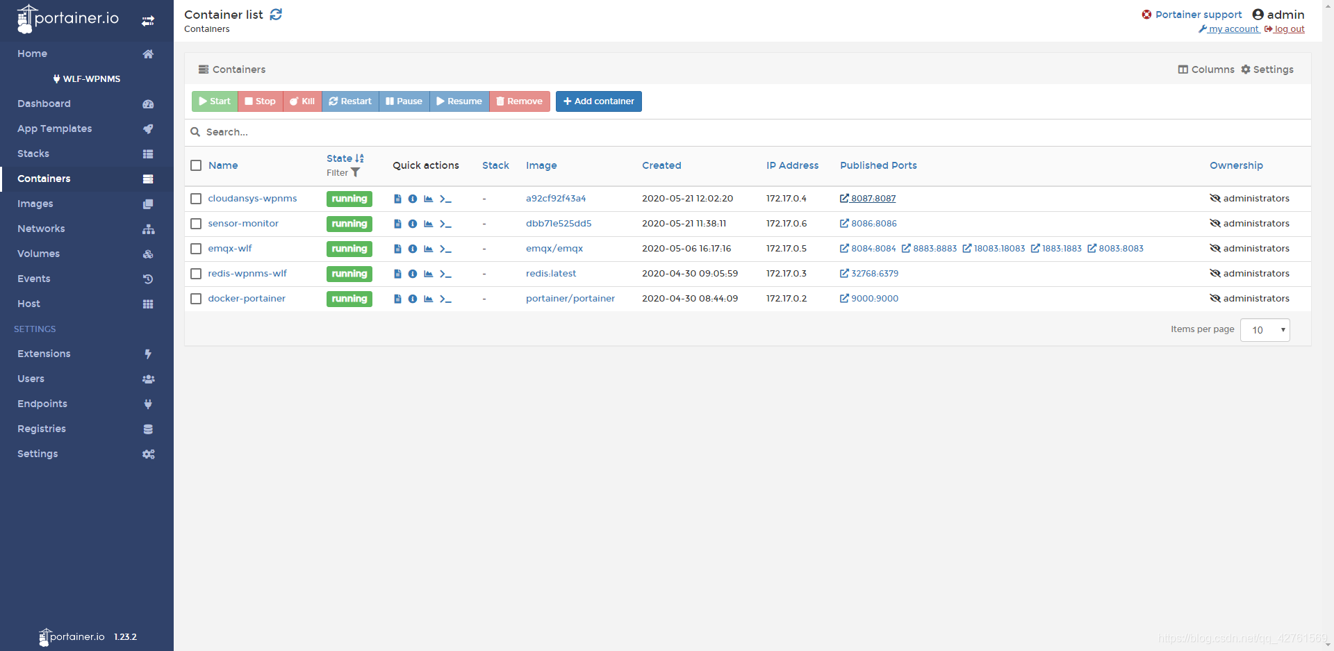Image resolution: width=1334 pixels, height=651 pixels.
Task: Open Endpoints in sidebar settings
Action: pos(87,404)
